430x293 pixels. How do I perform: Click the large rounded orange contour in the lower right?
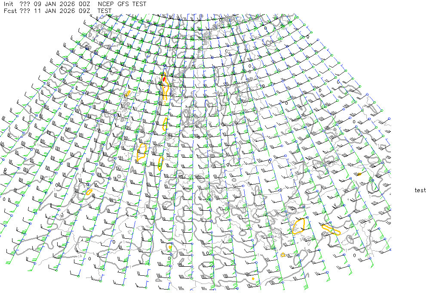click(x=298, y=226)
